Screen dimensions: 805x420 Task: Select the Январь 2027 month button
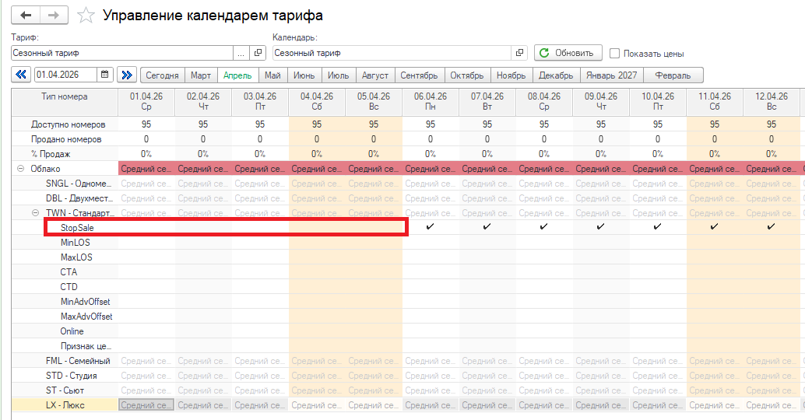tap(611, 75)
